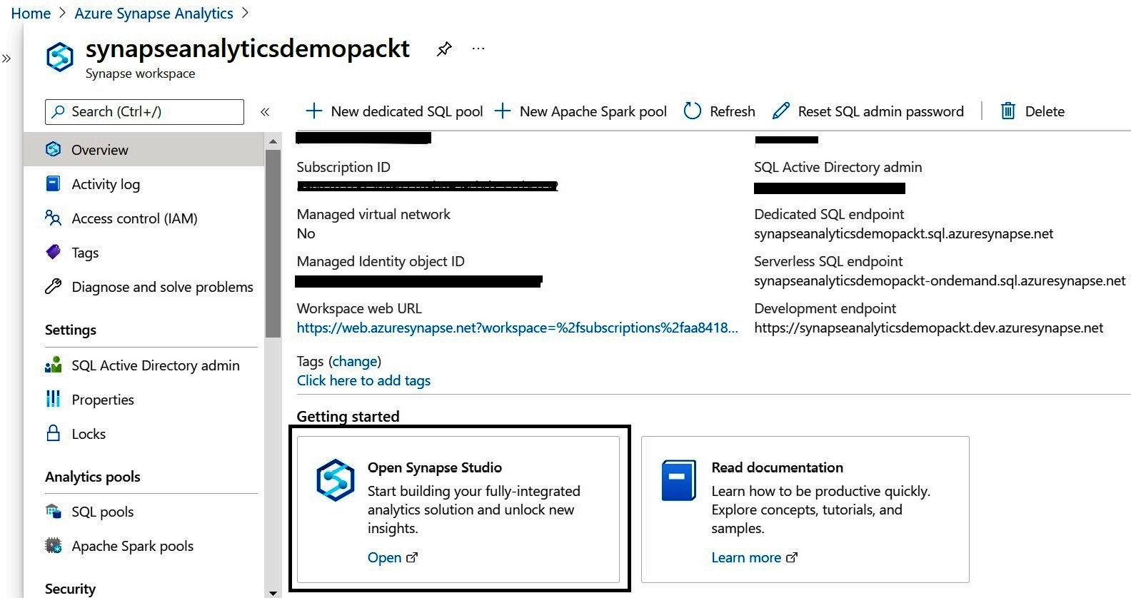Image resolution: width=1131 pixels, height=598 pixels.
Task: Click the New dedicated SQL pool plus icon
Action: point(313,111)
